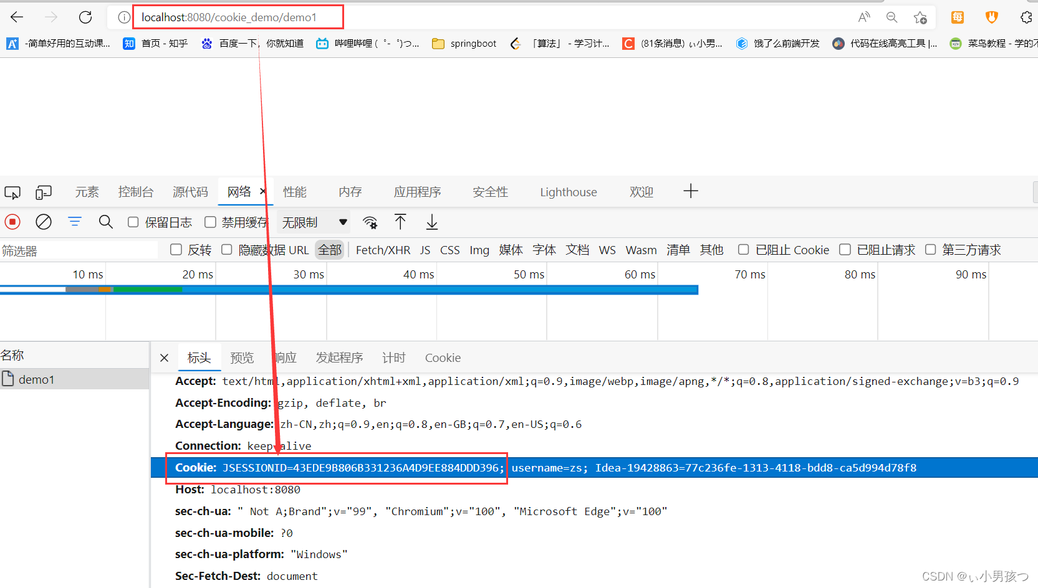1038x588 pixels.
Task: Open 饿了么前端开发 bookmark
Action: click(778, 44)
